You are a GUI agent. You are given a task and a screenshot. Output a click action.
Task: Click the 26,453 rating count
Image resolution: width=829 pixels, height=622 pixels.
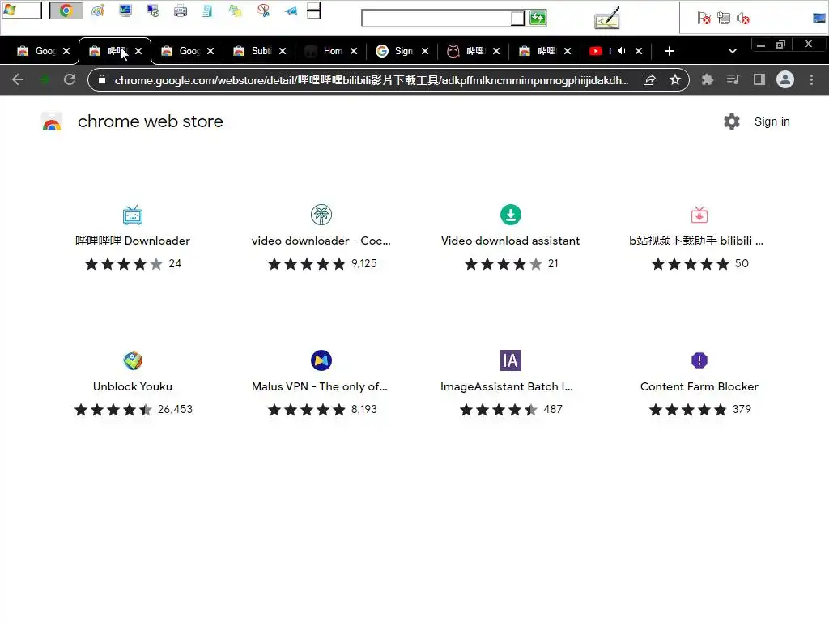[175, 409]
